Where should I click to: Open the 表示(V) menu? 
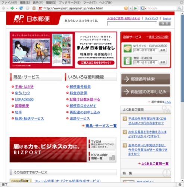[x=38, y=3]
